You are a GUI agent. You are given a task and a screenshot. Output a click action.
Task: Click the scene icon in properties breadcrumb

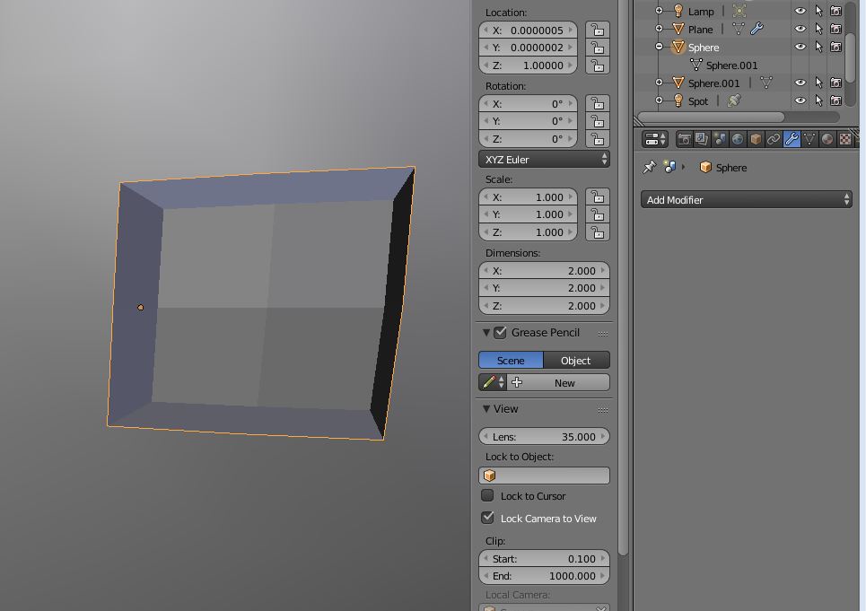click(669, 167)
